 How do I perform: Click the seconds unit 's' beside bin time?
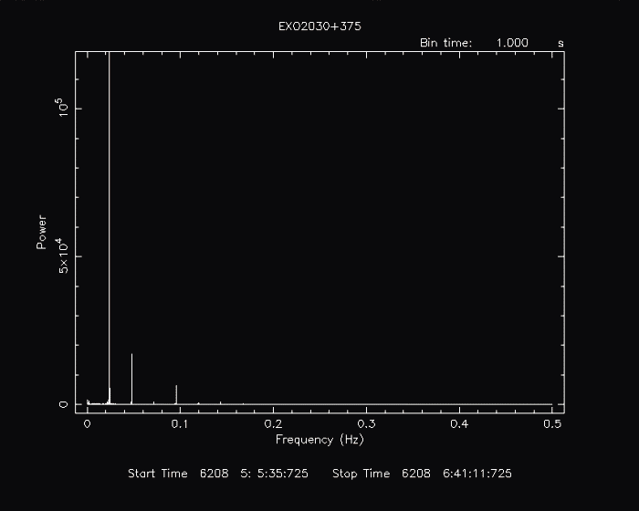pyautogui.click(x=560, y=43)
